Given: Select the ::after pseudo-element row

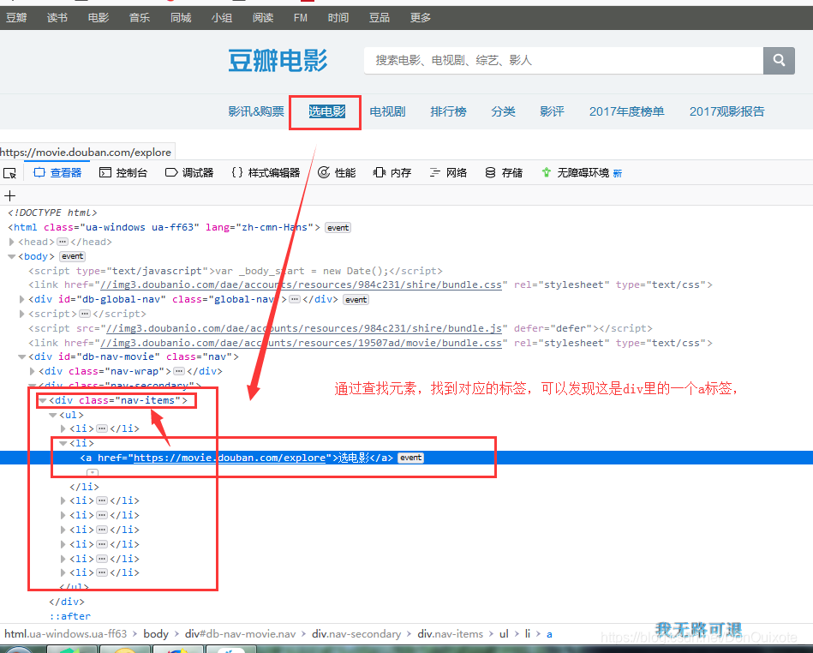Looking at the screenshot, I should point(70,616).
